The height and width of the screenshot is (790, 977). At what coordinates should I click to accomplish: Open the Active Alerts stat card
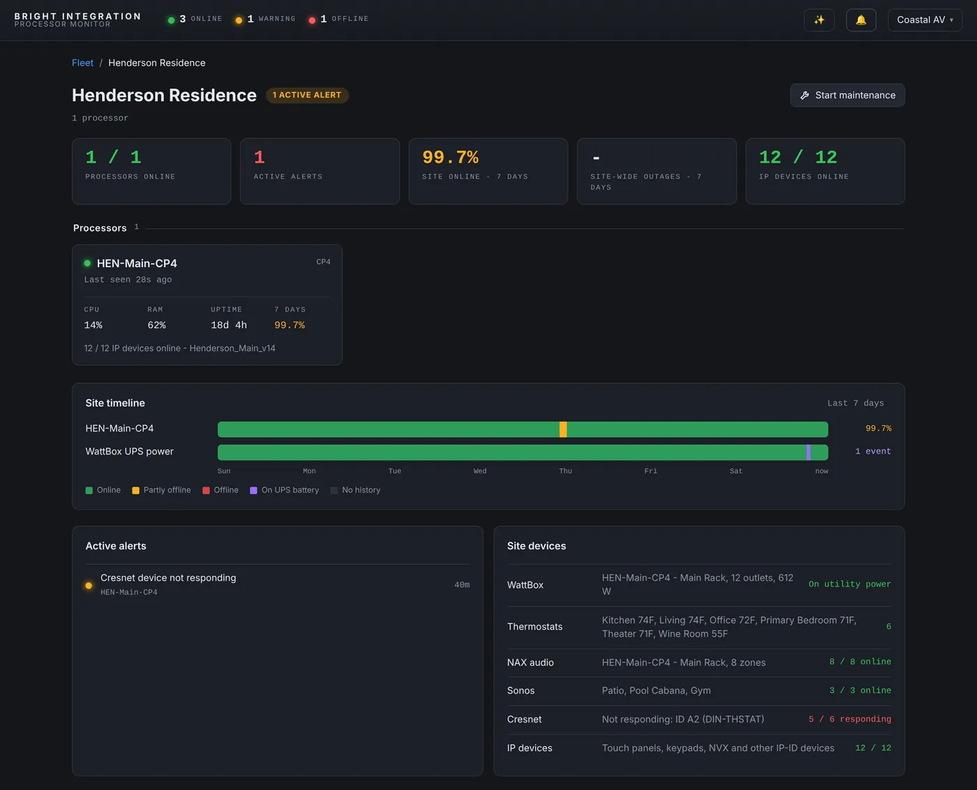[320, 171]
